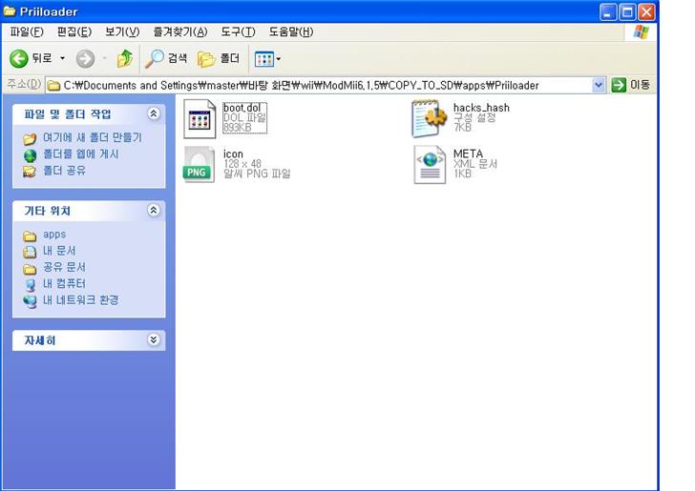Close the Priiloader window

(x=646, y=11)
